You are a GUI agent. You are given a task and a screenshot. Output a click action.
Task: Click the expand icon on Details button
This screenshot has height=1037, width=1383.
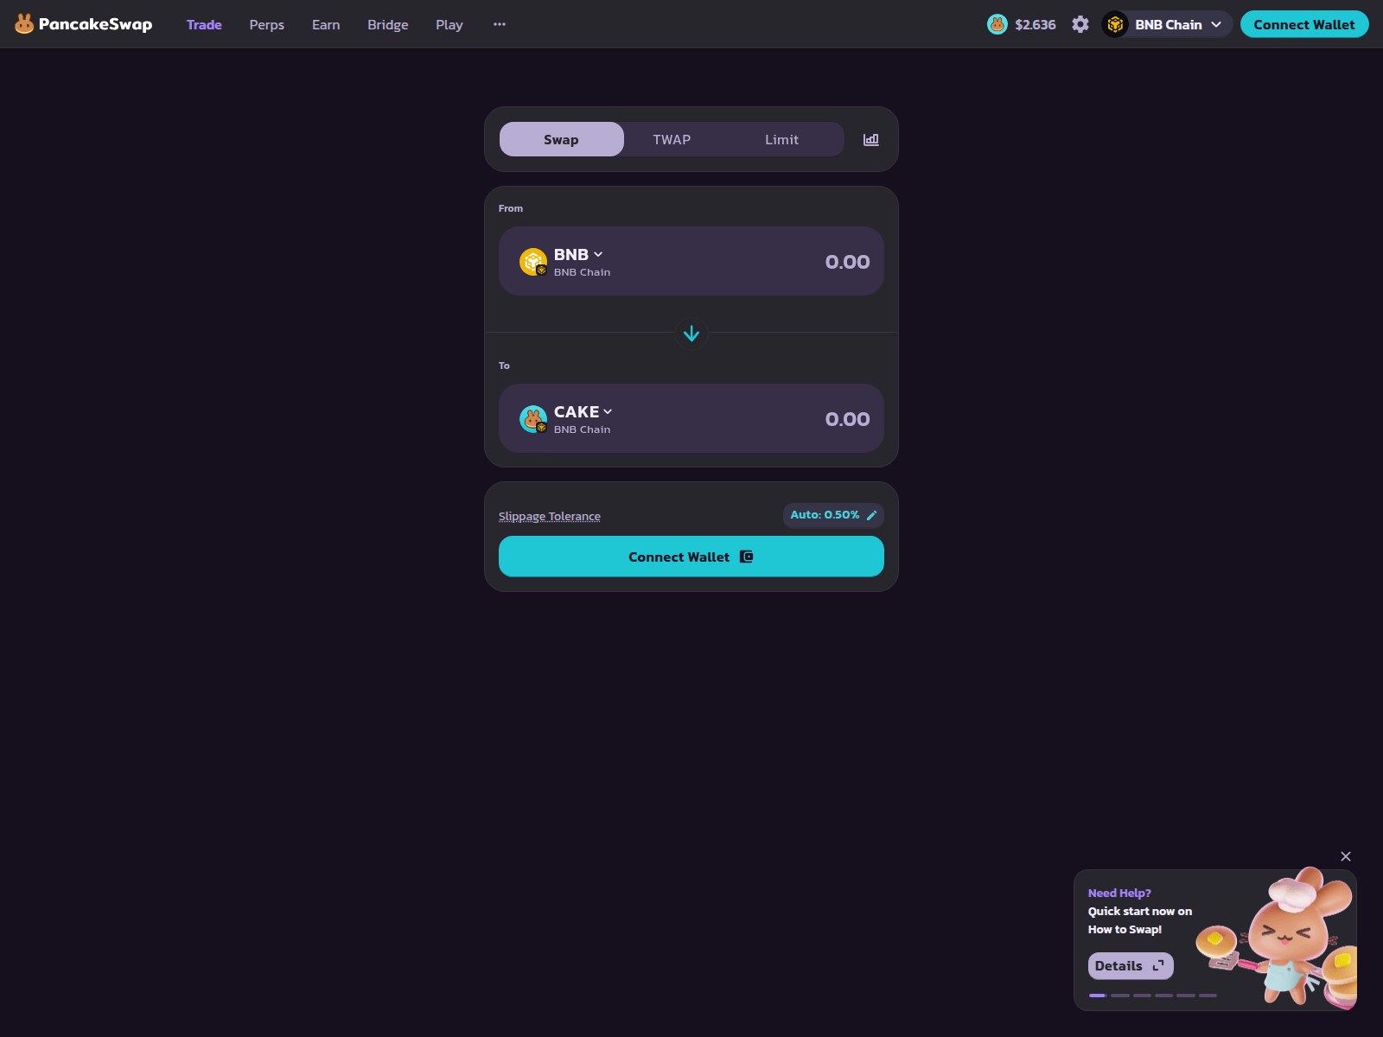coord(1158,966)
